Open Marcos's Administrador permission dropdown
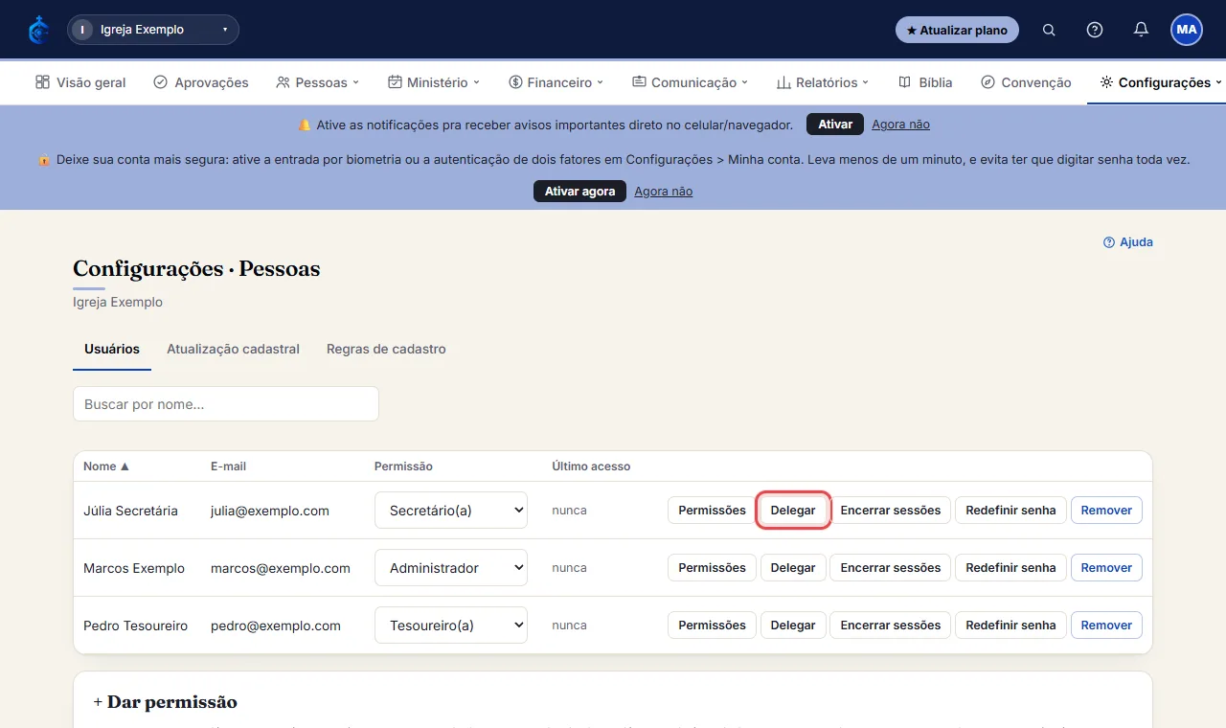The width and height of the screenshot is (1226, 728). coord(451,568)
